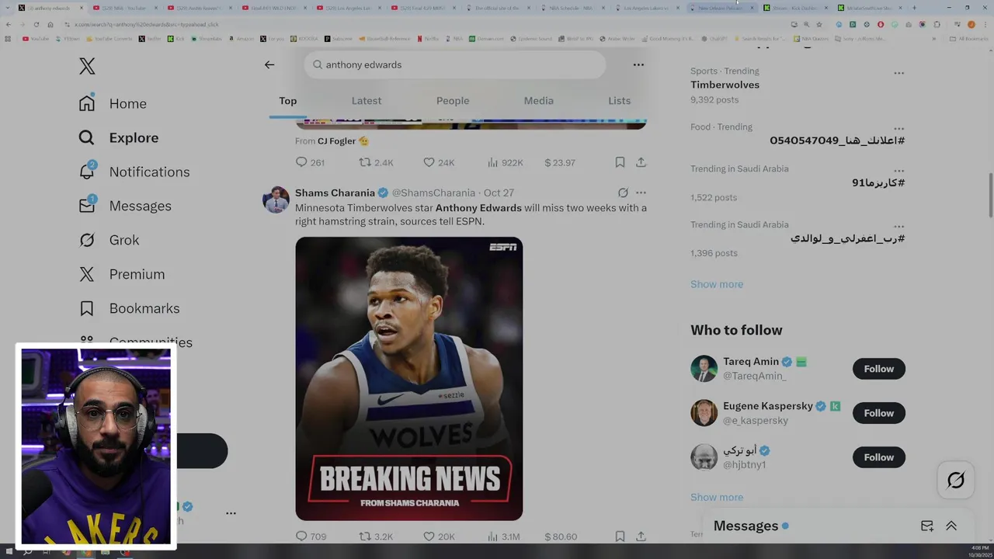The image size is (994, 559).
Task: Open options for the Timberwolves trend
Action: [x=898, y=73]
